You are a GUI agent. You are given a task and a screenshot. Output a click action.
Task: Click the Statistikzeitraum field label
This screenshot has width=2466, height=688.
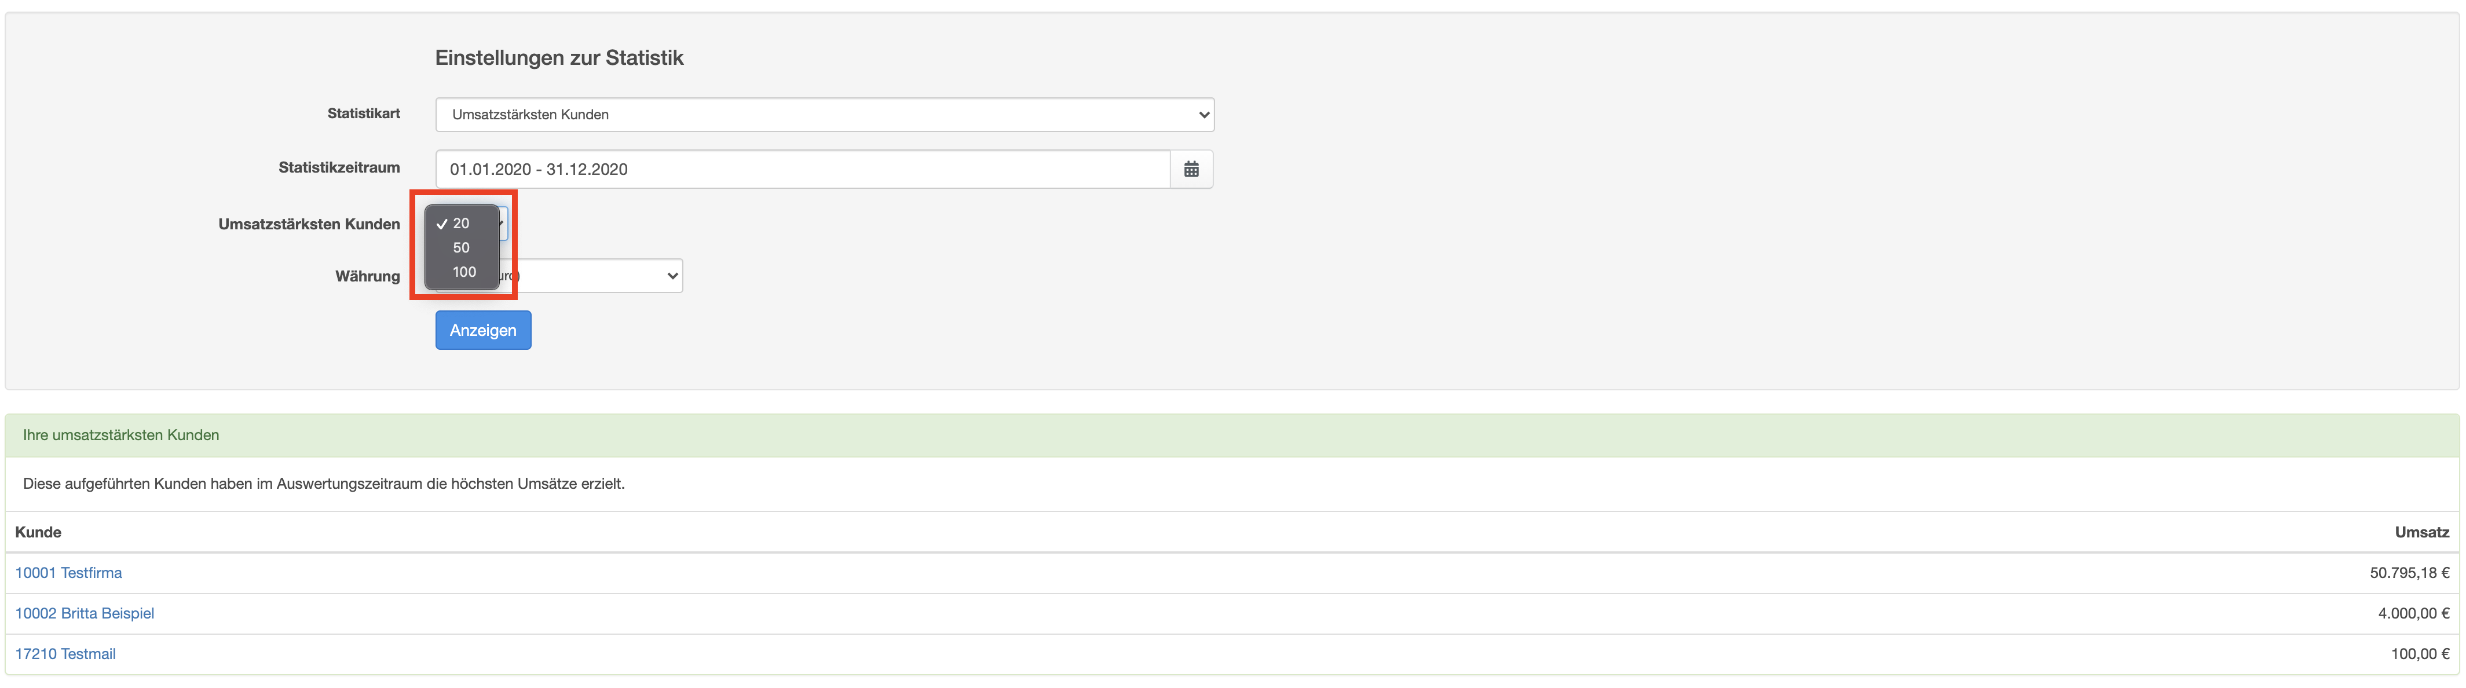pos(339,167)
